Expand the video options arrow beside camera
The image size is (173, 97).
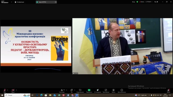tap(16, 90)
